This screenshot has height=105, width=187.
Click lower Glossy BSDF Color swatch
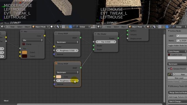pyautogui.click(x=58, y=77)
